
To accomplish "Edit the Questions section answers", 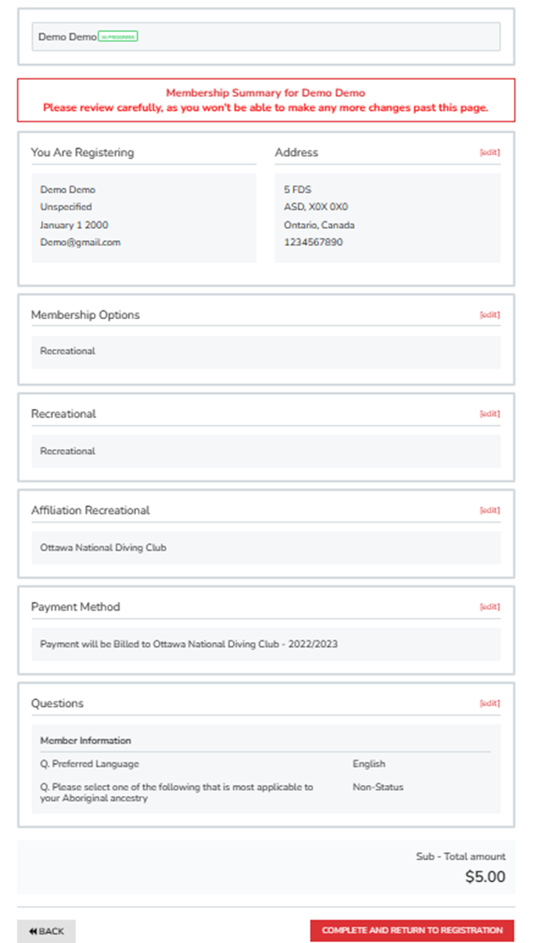I will tap(490, 703).
